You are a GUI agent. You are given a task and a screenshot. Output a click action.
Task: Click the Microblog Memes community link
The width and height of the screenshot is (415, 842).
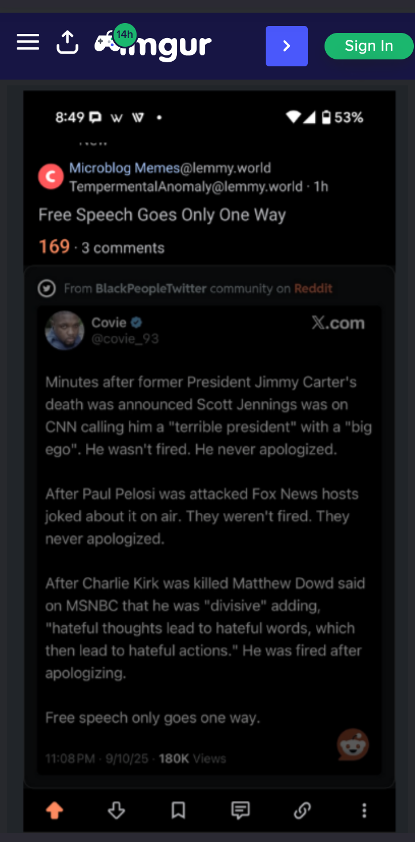[124, 168]
